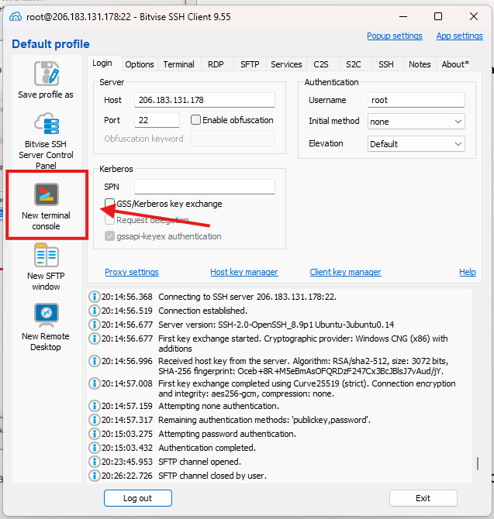Click info icon for SFTP channel opened entry
The width and height of the screenshot is (494, 519).
(x=95, y=462)
